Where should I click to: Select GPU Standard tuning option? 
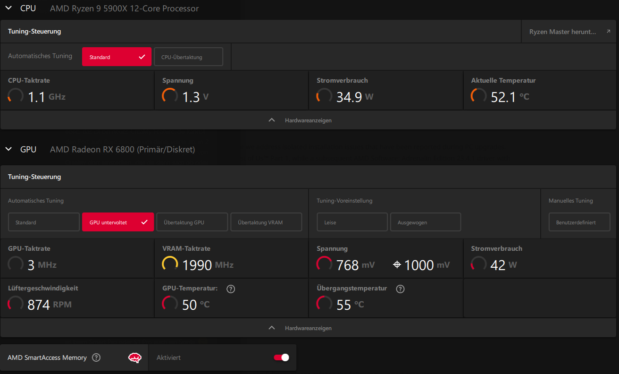coord(44,222)
